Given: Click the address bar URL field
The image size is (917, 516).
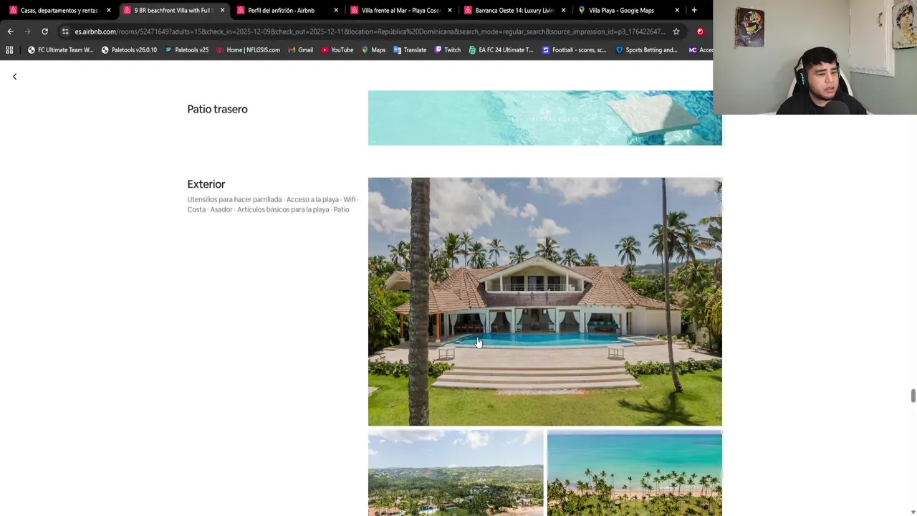Looking at the screenshot, I should (369, 32).
